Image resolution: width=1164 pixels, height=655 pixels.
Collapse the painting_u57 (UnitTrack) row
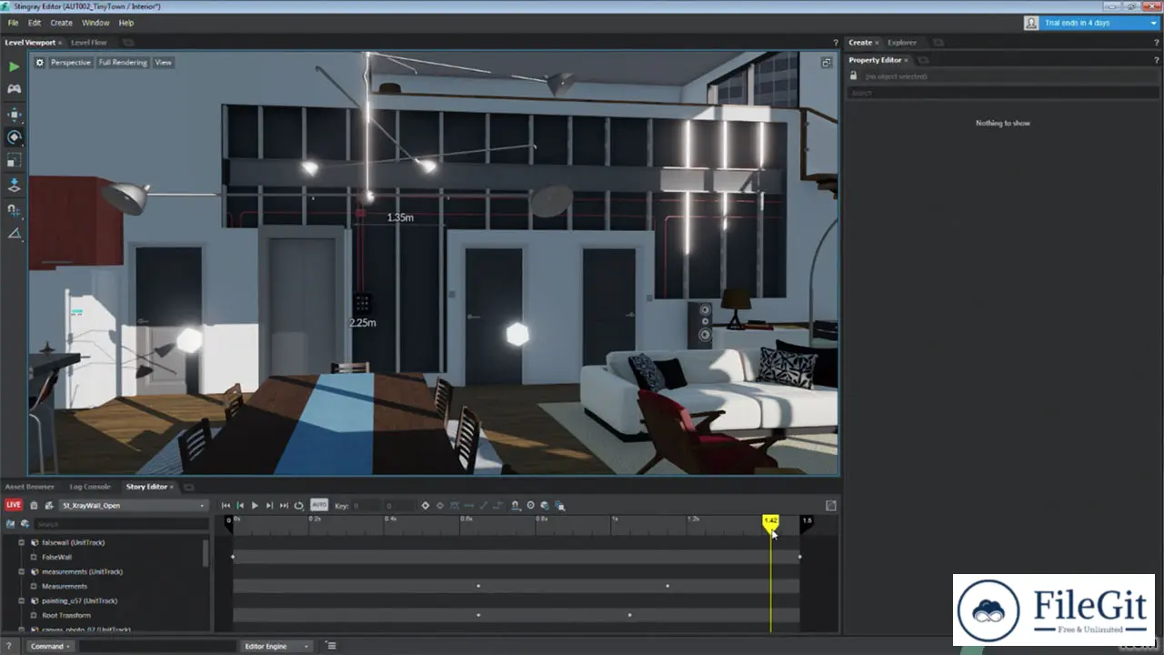pos(22,600)
